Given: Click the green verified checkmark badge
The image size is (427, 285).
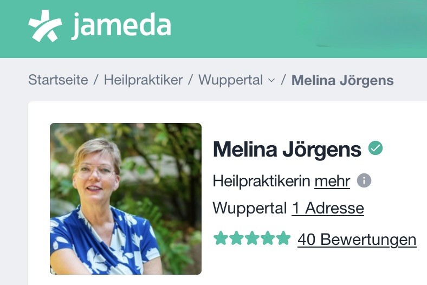Looking at the screenshot, I should (x=376, y=148).
